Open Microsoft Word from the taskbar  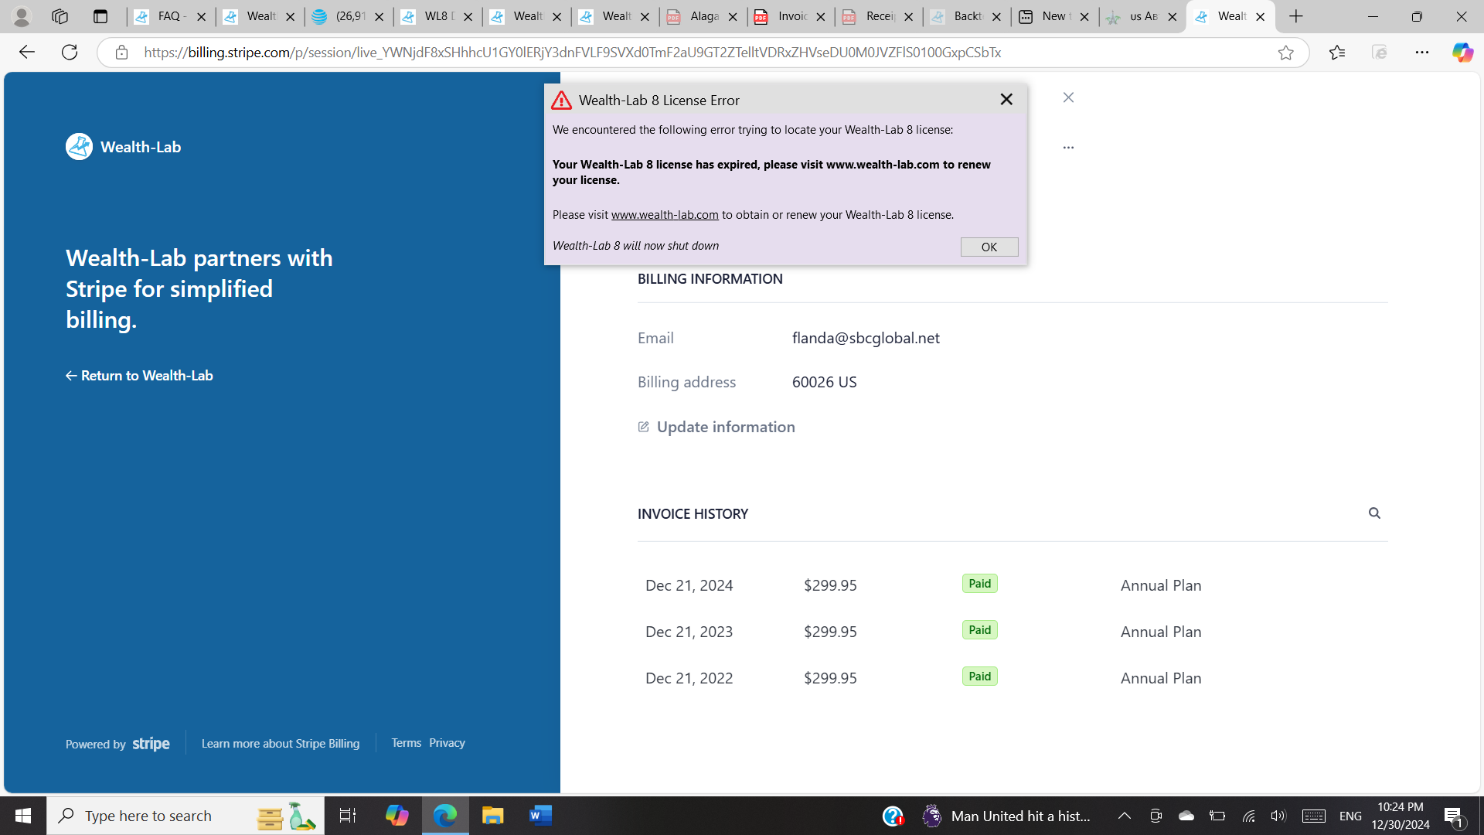click(540, 816)
